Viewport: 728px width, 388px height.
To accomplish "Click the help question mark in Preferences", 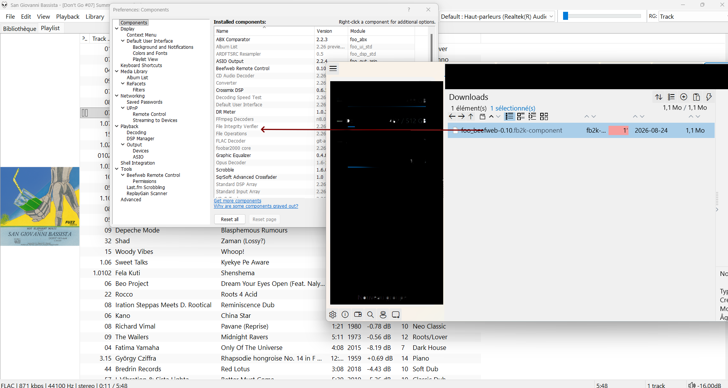I will [409, 10].
